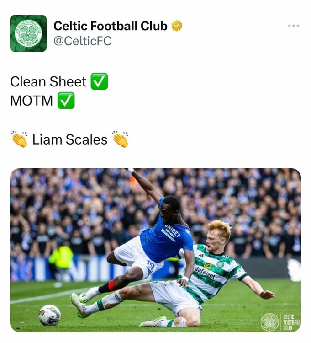Click the Celtic crest on the hooped jersey

(x=221, y=264)
